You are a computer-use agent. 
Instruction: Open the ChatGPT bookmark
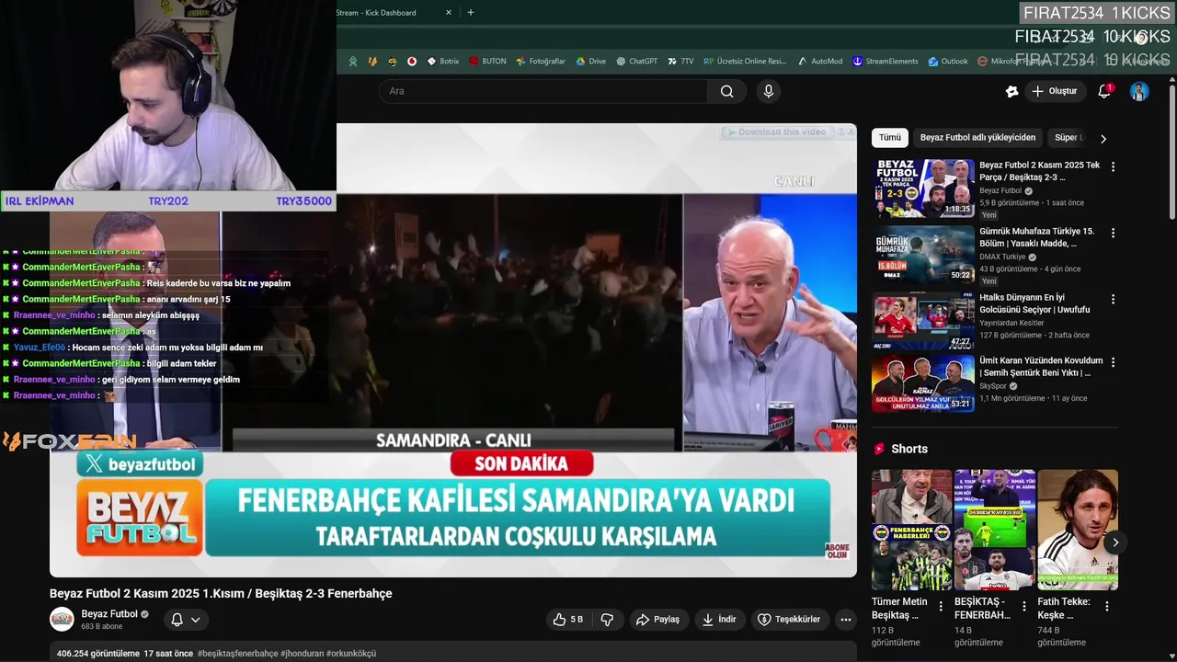pos(636,62)
